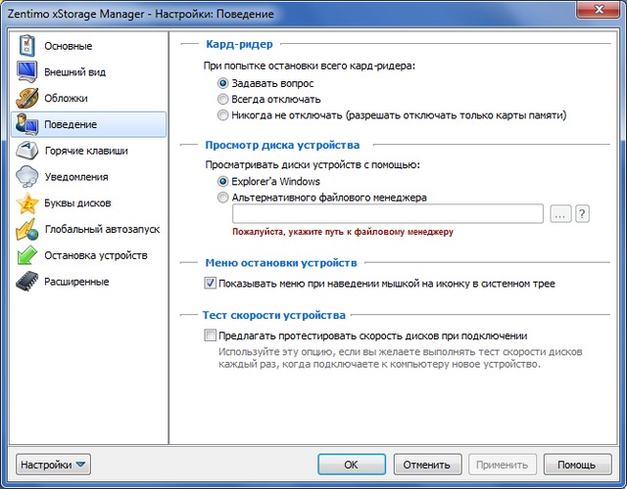Click the question mark help button
The width and height of the screenshot is (627, 489).
coord(582,213)
